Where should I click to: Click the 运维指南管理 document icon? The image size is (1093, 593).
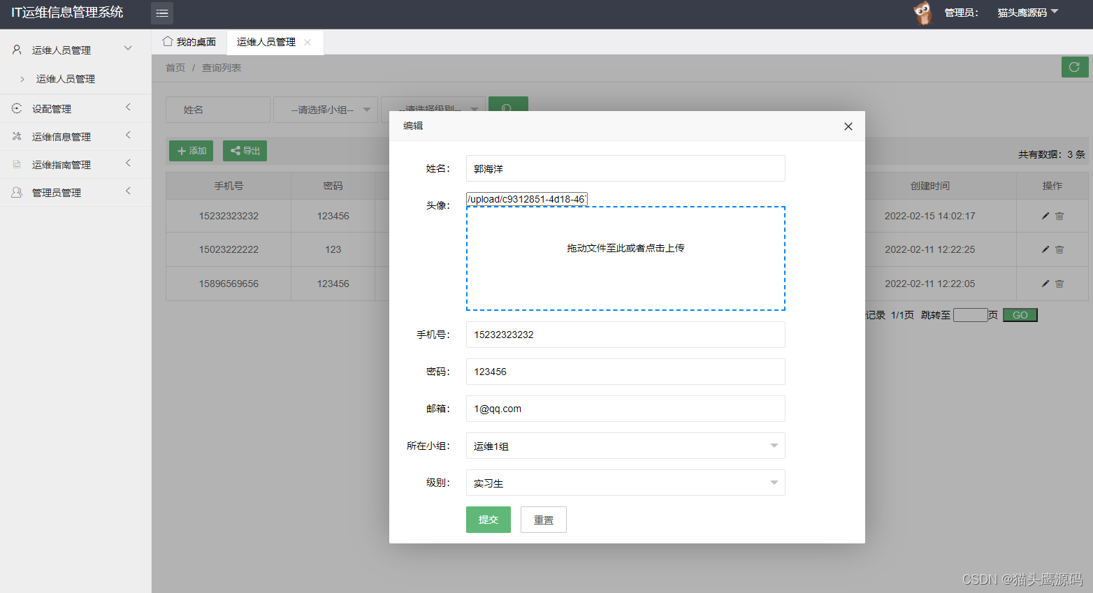click(x=17, y=164)
